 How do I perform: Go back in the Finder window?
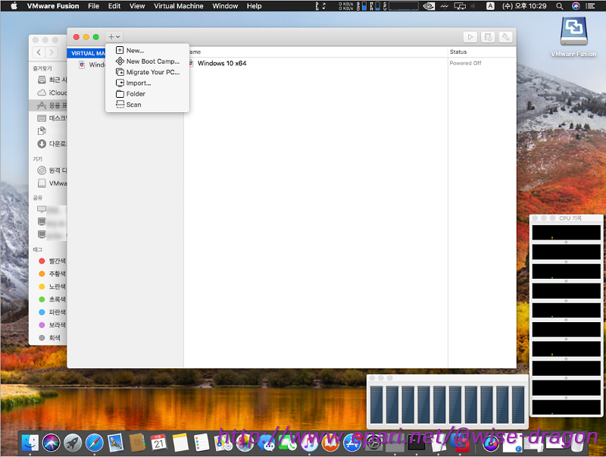pyautogui.click(x=39, y=52)
